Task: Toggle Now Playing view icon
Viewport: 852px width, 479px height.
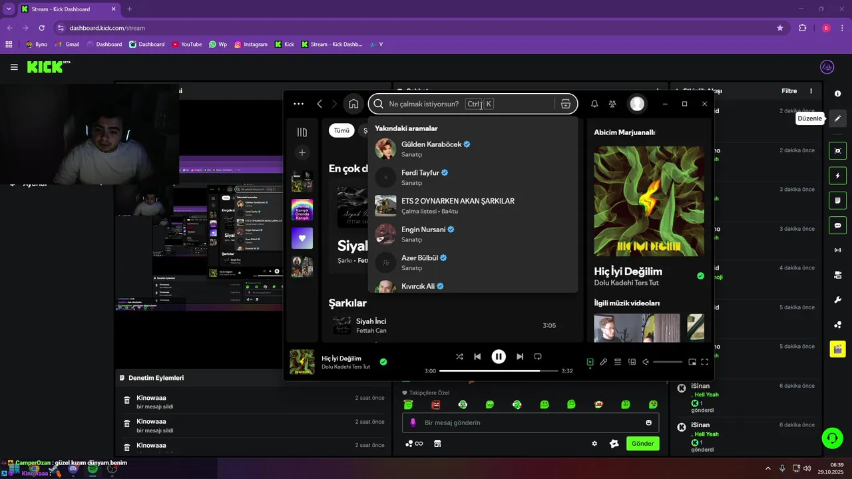Action: pyautogui.click(x=590, y=362)
